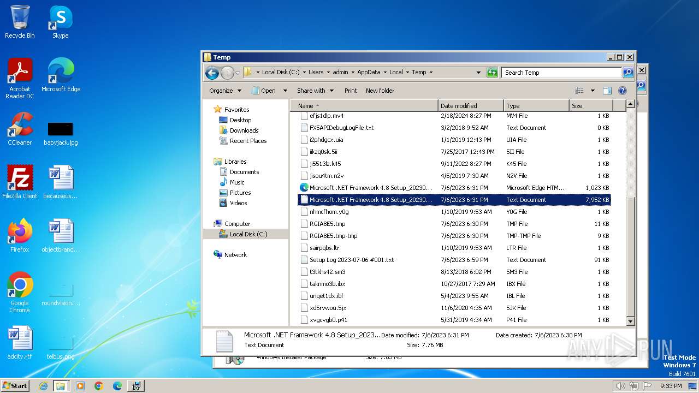Select Pictures library in the sidebar
This screenshot has width=699, height=393.
240,193
